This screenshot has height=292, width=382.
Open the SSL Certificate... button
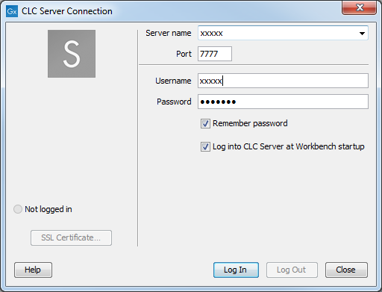(71, 237)
